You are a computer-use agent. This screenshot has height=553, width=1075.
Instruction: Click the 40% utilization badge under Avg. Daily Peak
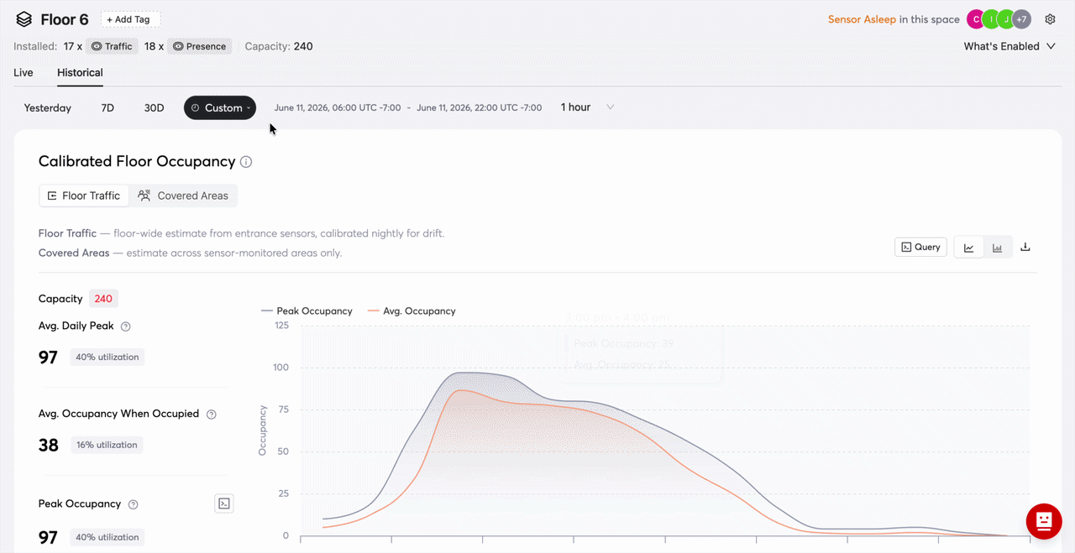107,357
